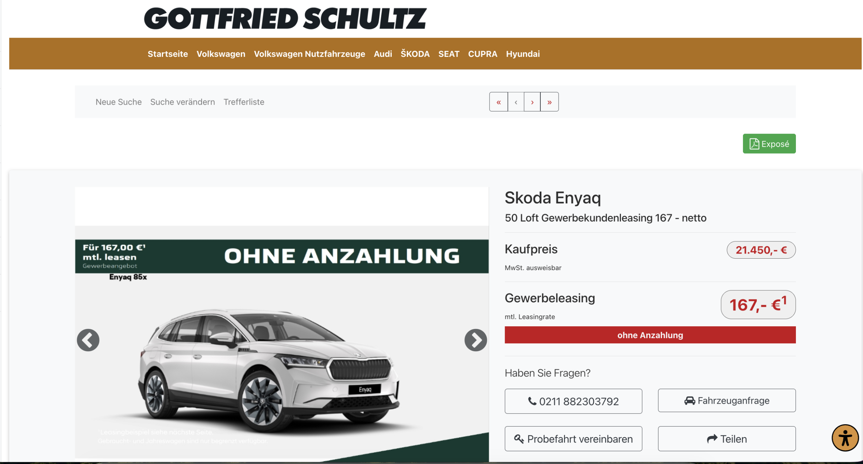
Task: Send a Fahrzeuganfrage
Action: [726, 401]
